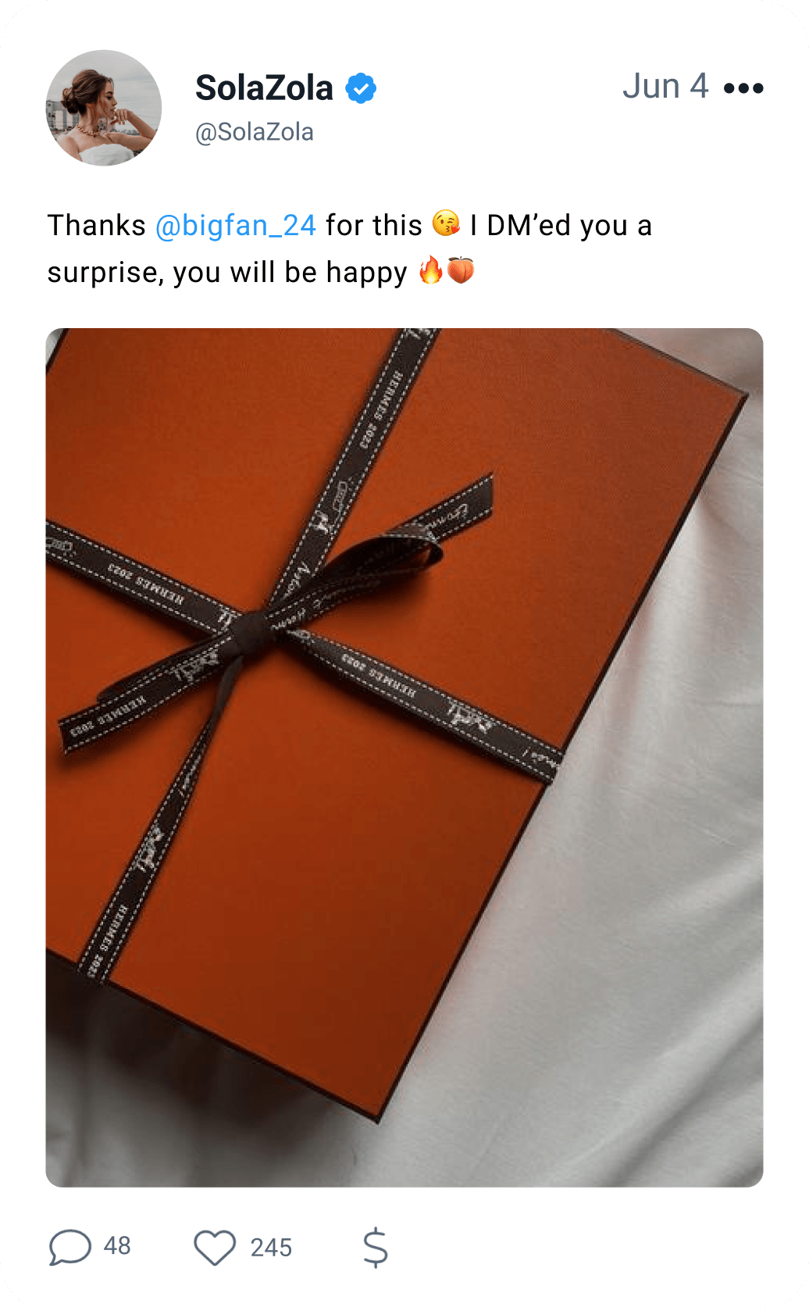809x1311 pixels.
Task: Send a tip with the dollar icon
Action: click(x=376, y=1247)
